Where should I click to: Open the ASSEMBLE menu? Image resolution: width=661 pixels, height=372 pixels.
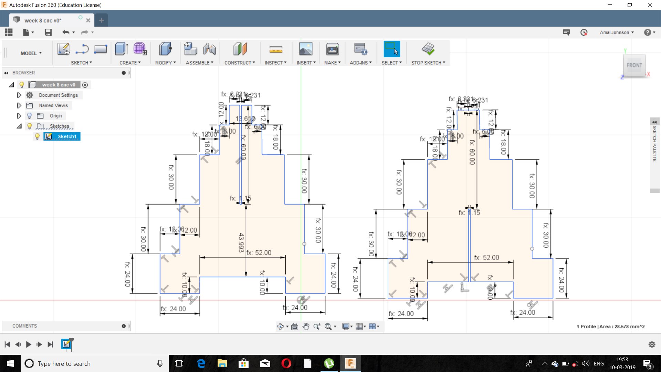click(x=199, y=63)
